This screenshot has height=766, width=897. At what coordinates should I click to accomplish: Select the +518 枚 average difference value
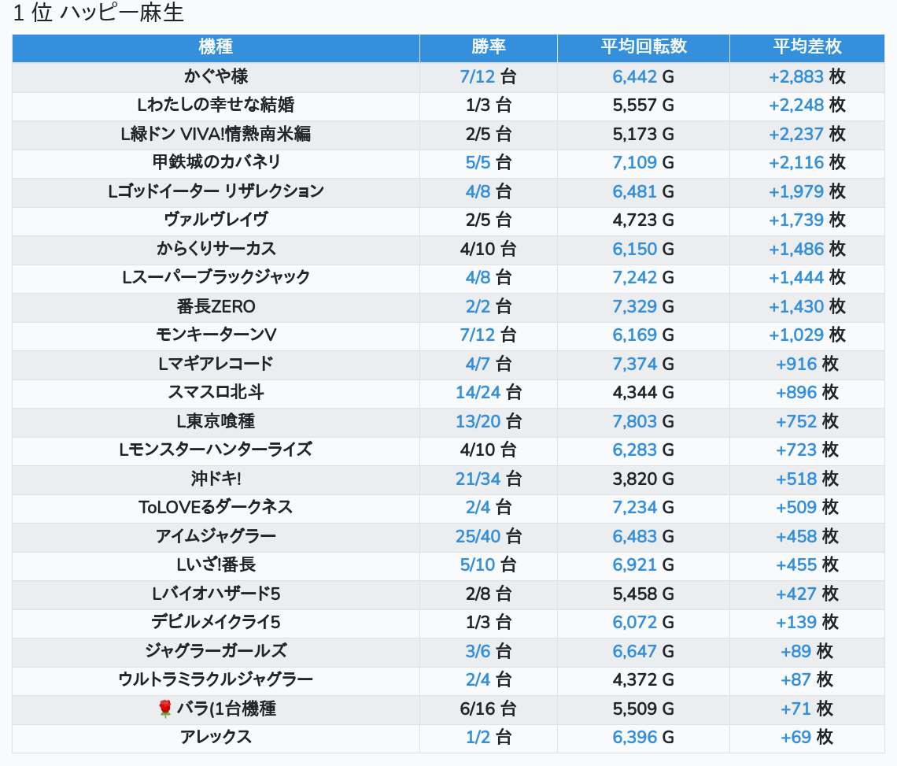click(x=807, y=479)
